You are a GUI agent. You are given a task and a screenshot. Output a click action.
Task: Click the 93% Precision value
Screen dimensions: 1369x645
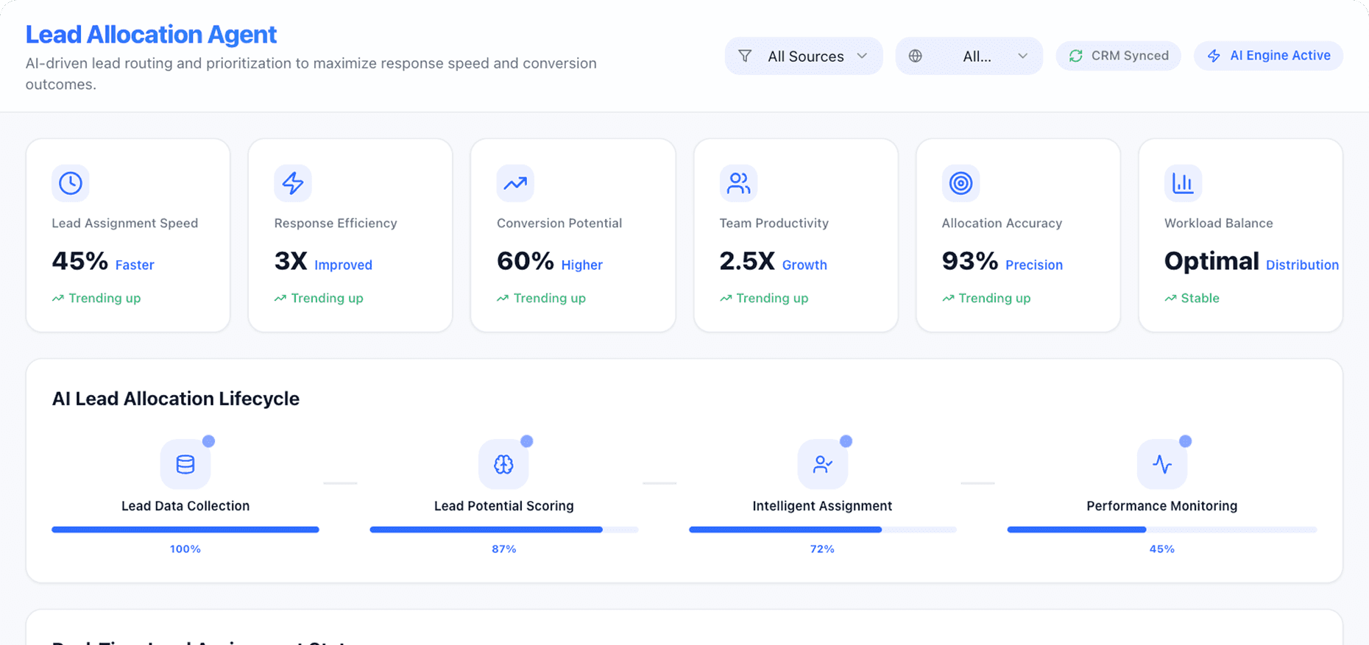click(1002, 261)
